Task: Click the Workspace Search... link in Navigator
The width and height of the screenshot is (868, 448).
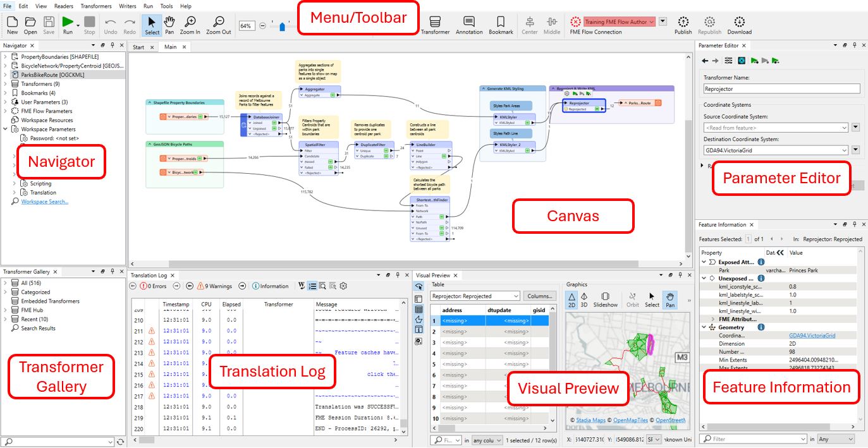Action: (45, 202)
